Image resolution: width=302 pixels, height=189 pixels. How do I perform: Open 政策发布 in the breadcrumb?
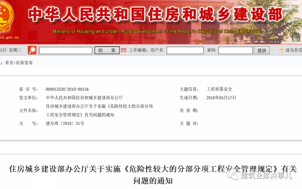24,63
